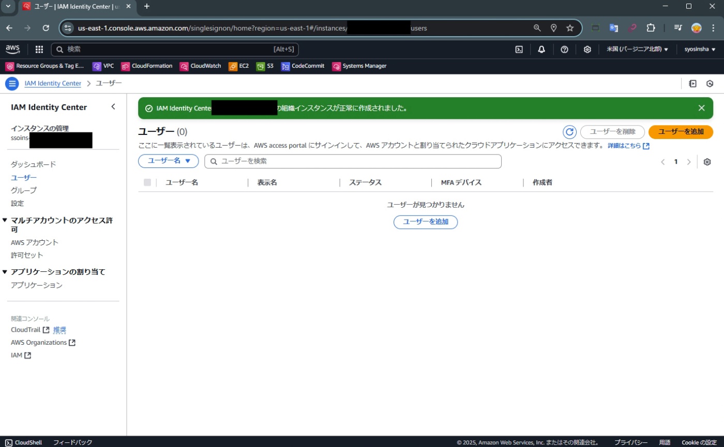Image resolution: width=724 pixels, height=447 pixels.
Task: Open the VPC favorite shortcut
Action: (103, 66)
